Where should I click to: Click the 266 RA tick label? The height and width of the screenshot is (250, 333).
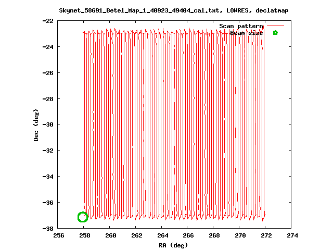(188, 235)
